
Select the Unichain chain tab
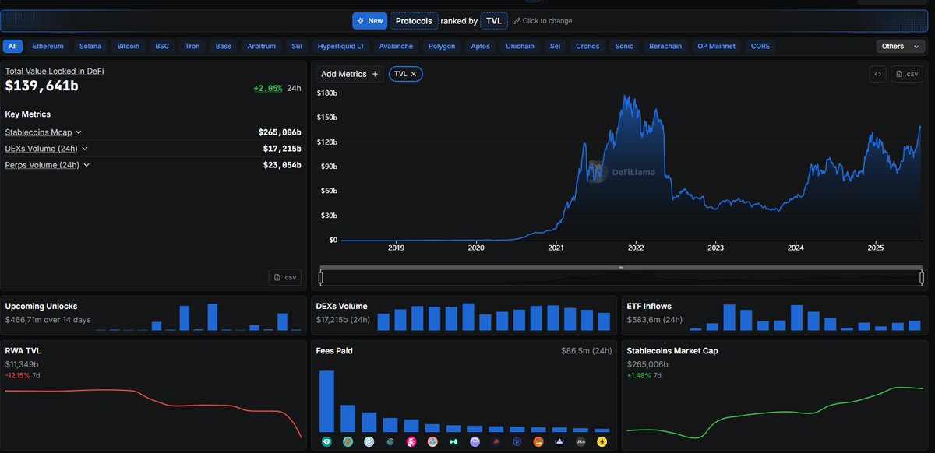[520, 46]
